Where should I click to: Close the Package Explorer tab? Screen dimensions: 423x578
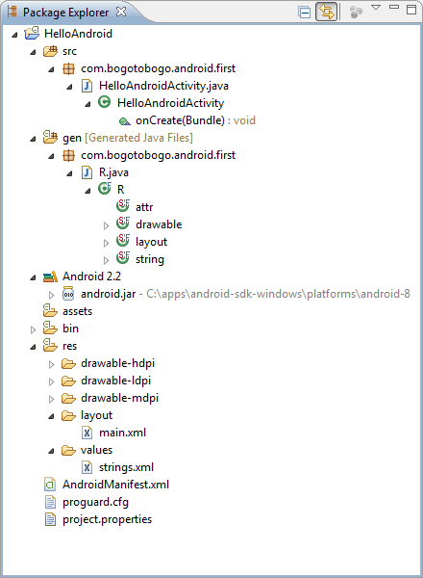(x=121, y=12)
